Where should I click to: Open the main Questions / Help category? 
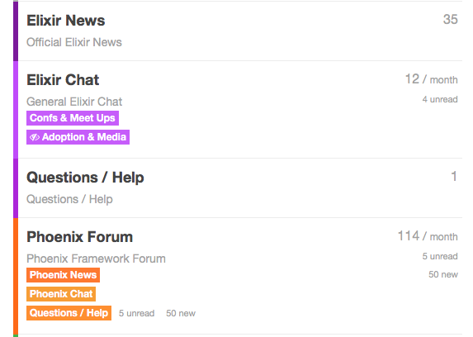(x=85, y=178)
